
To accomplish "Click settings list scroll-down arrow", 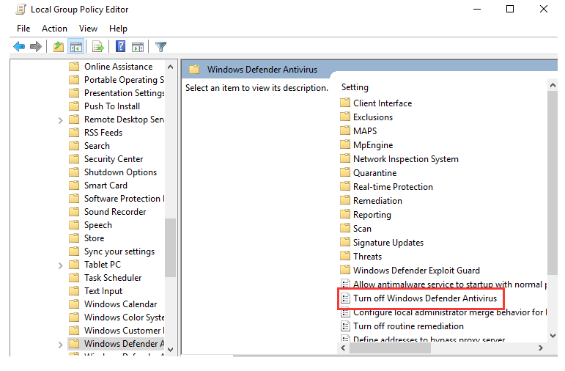I will click(x=553, y=335).
